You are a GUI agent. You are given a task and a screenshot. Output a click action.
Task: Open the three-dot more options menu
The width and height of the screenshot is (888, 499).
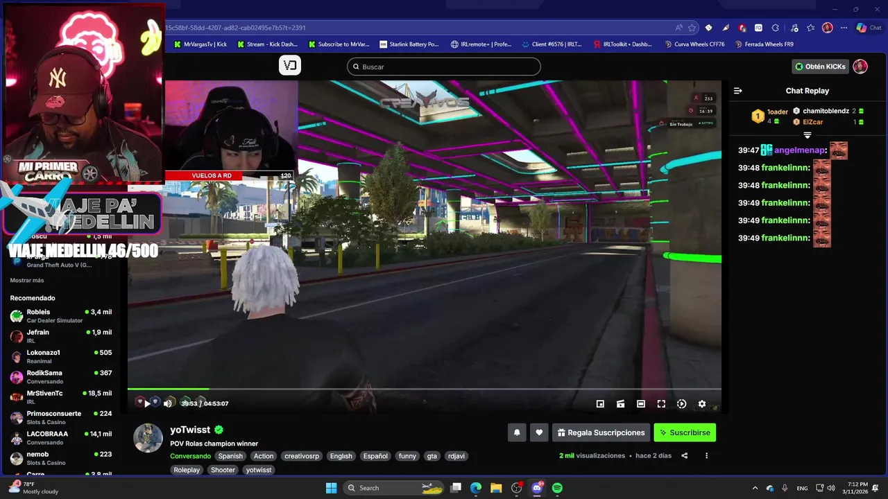pyautogui.click(x=706, y=456)
